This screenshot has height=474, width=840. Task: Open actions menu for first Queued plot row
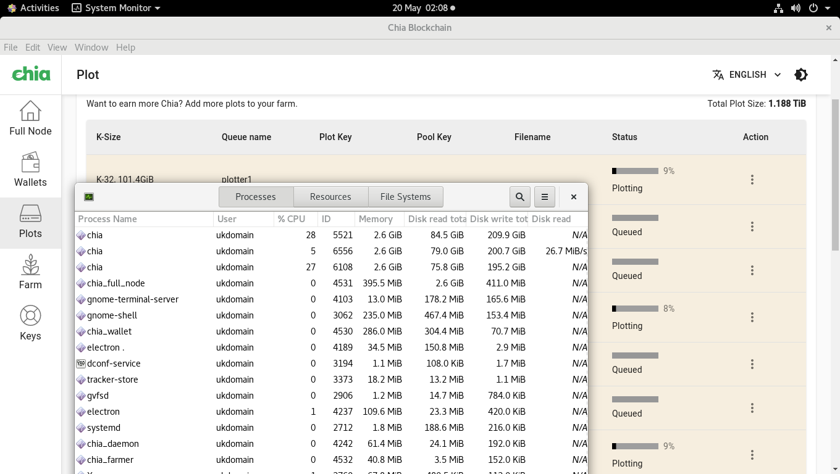(752, 227)
